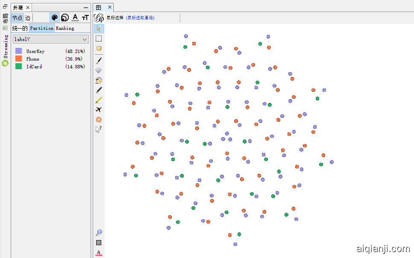Center graph with magnifier icon
This screenshot has height=258, width=414.
coord(99,232)
